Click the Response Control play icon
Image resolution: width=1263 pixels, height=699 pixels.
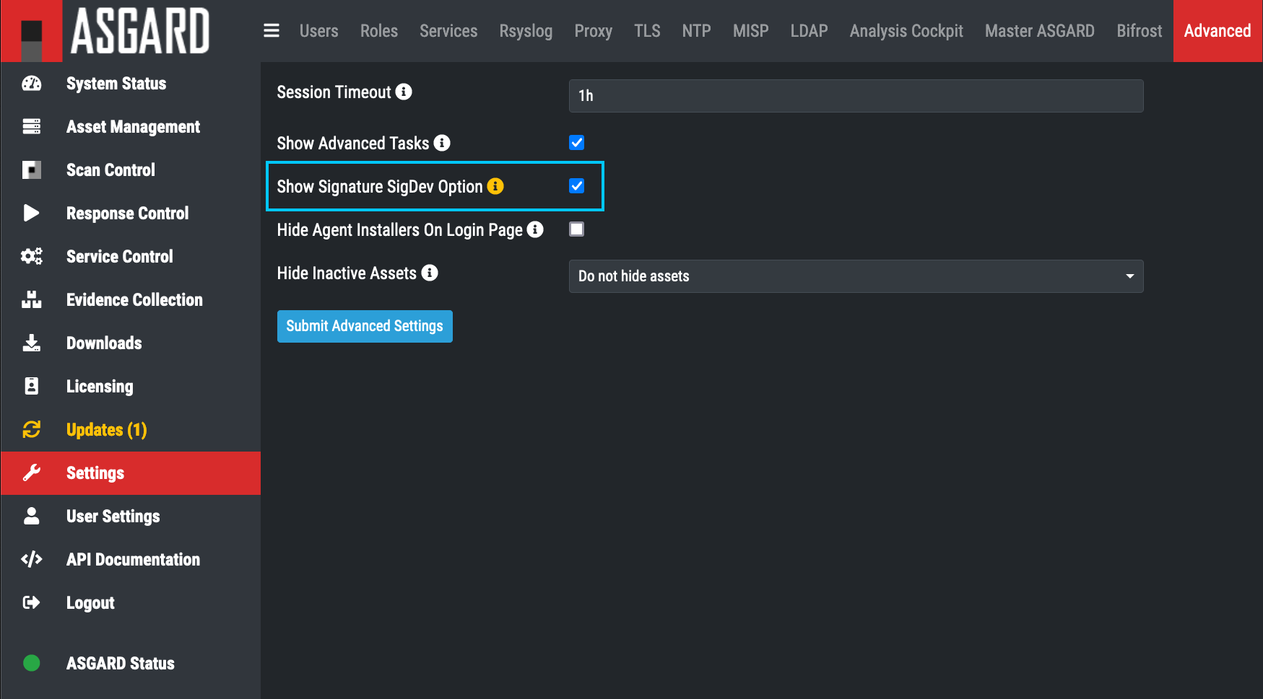(x=32, y=213)
